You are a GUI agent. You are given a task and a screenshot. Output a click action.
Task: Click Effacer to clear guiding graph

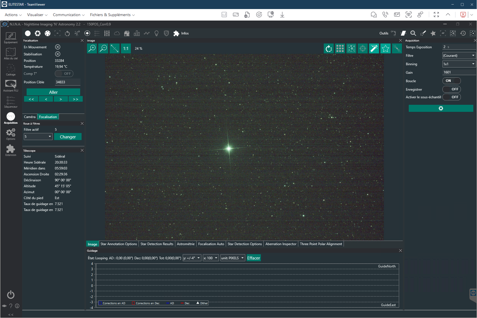tap(254, 258)
